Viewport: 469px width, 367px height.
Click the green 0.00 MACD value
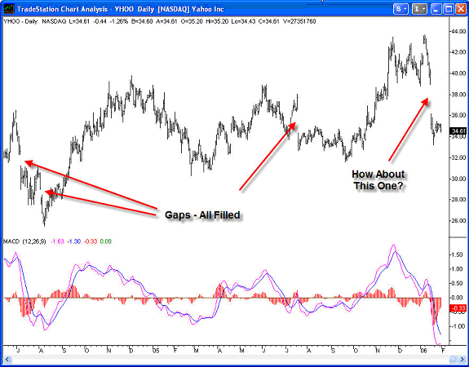[x=105, y=241]
